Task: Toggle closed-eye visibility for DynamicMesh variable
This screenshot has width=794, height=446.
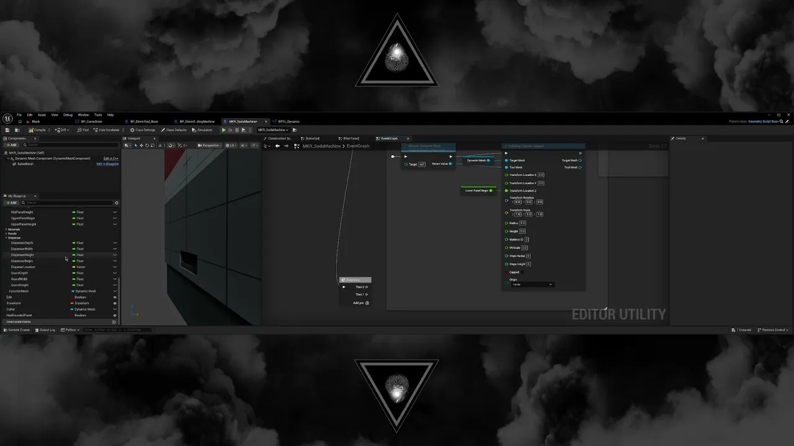Action: point(115,291)
